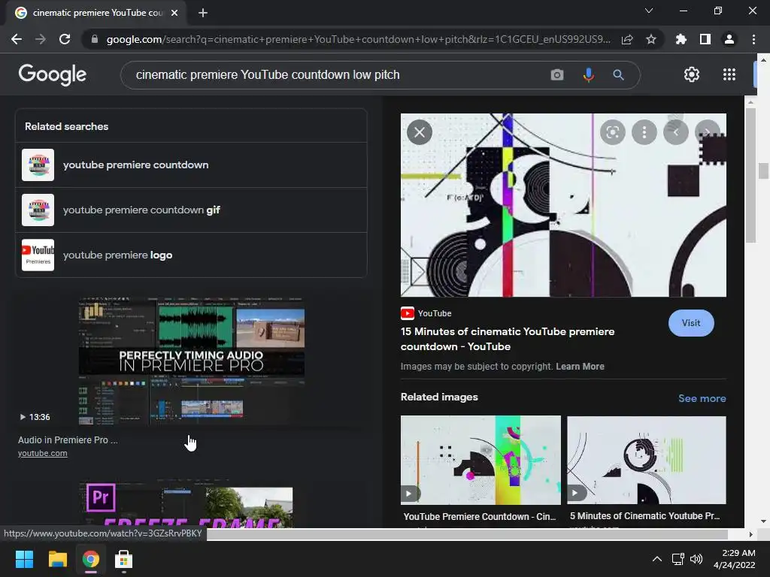Open Chrome three-dot menu
The height and width of the screenshot is (577, 770).
click(753, 39)
